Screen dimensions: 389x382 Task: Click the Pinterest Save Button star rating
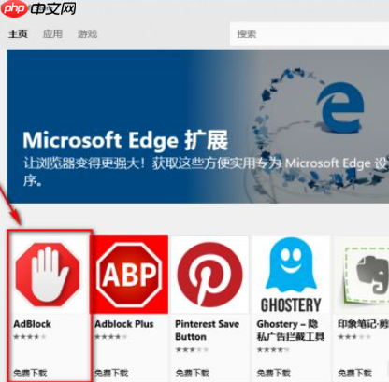tap(192, 349)
